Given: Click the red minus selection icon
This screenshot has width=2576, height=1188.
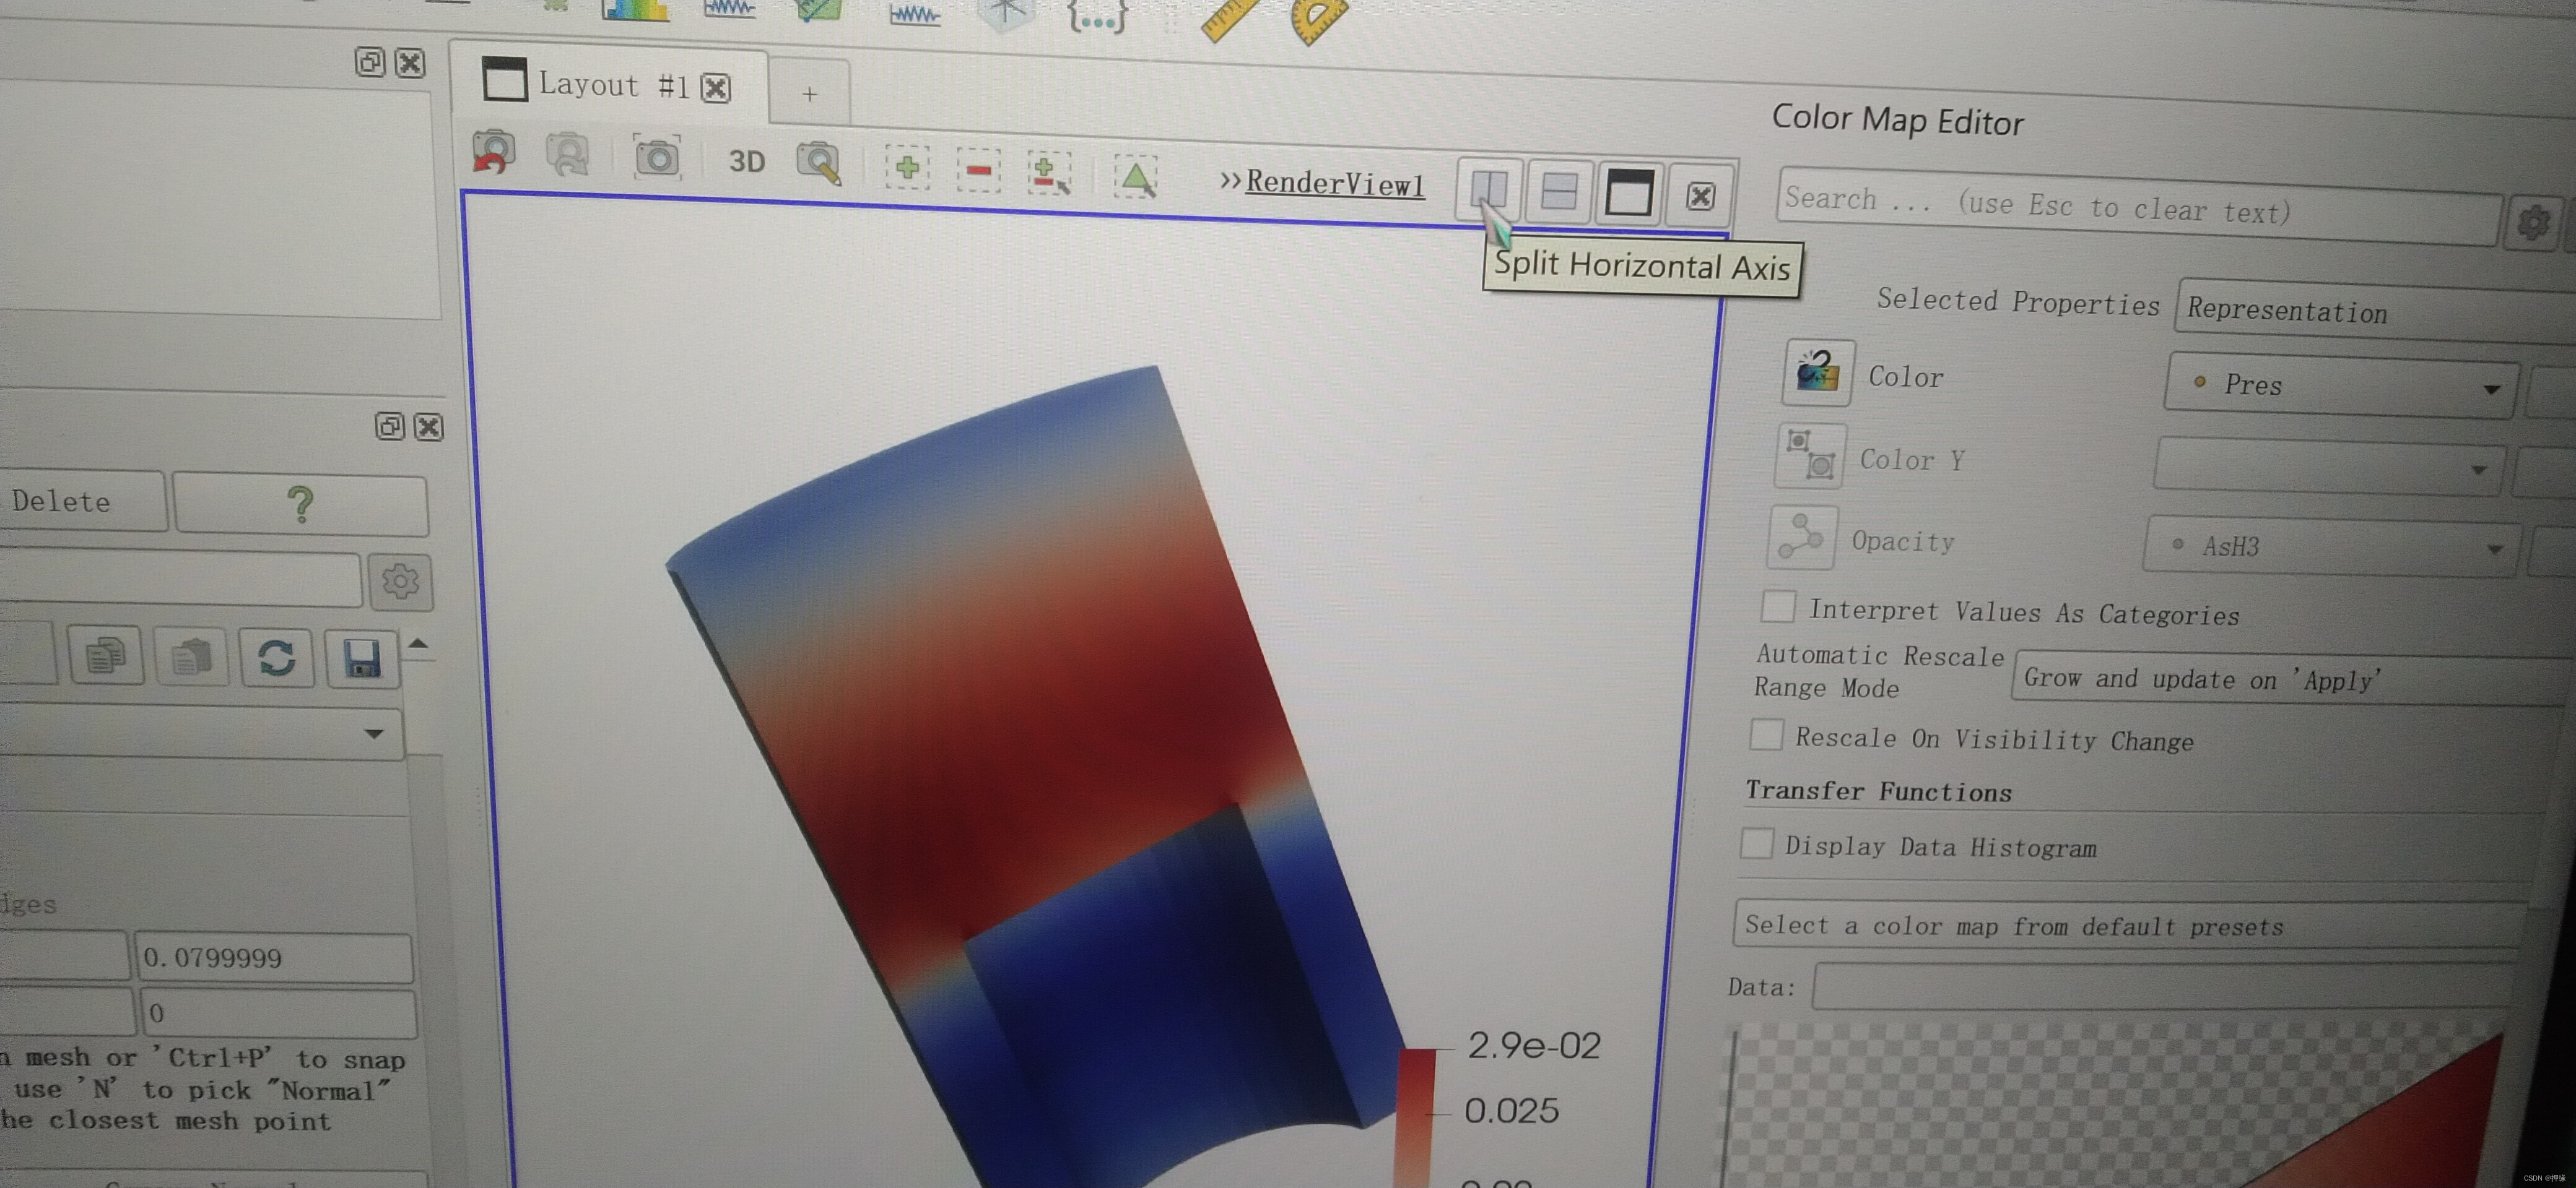Looking at the screenshot, I should (979, 170).
